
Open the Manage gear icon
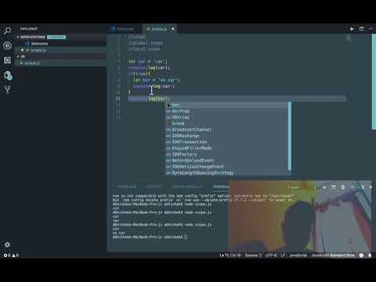pos(7,244)
